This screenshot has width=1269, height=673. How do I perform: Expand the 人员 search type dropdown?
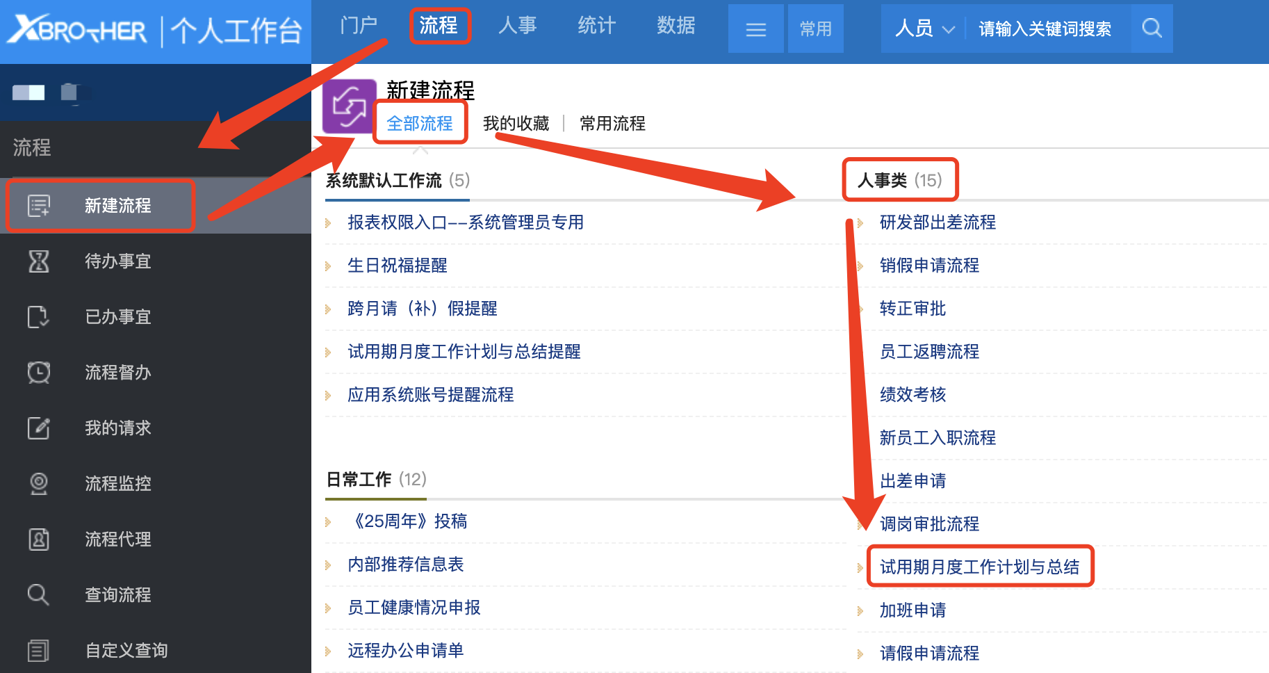click(x=924, y=29)
